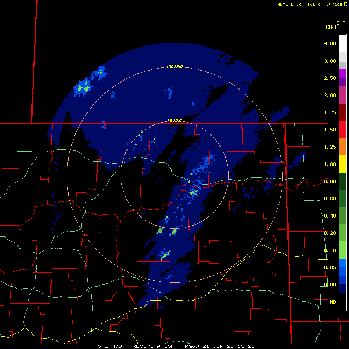Select the 0.80 legend value
Image resolution: width=349 pixels, height=349 pixels.
coord(330,181)
